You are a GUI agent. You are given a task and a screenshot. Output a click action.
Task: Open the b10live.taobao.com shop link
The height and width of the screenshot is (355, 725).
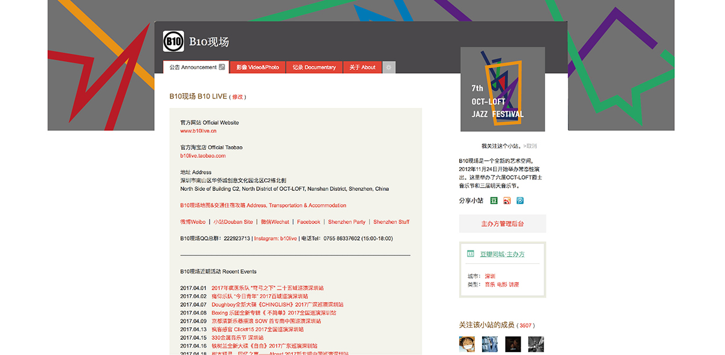coord(202,156)
